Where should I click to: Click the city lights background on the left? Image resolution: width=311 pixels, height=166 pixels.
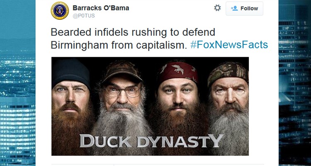click(x=18, y=83)
